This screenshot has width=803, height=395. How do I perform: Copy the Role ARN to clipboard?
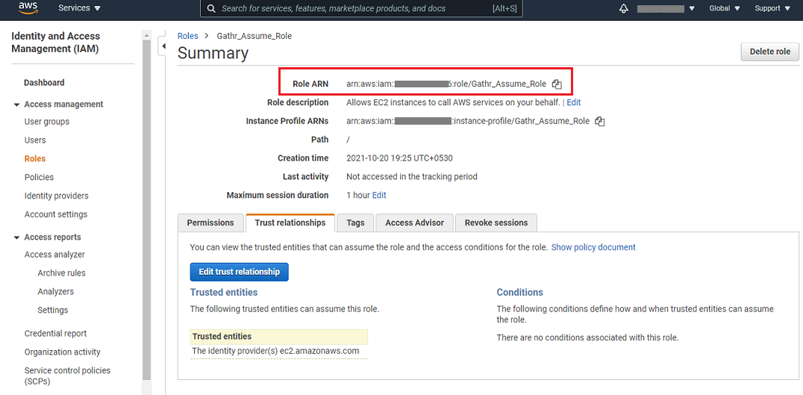557,84
